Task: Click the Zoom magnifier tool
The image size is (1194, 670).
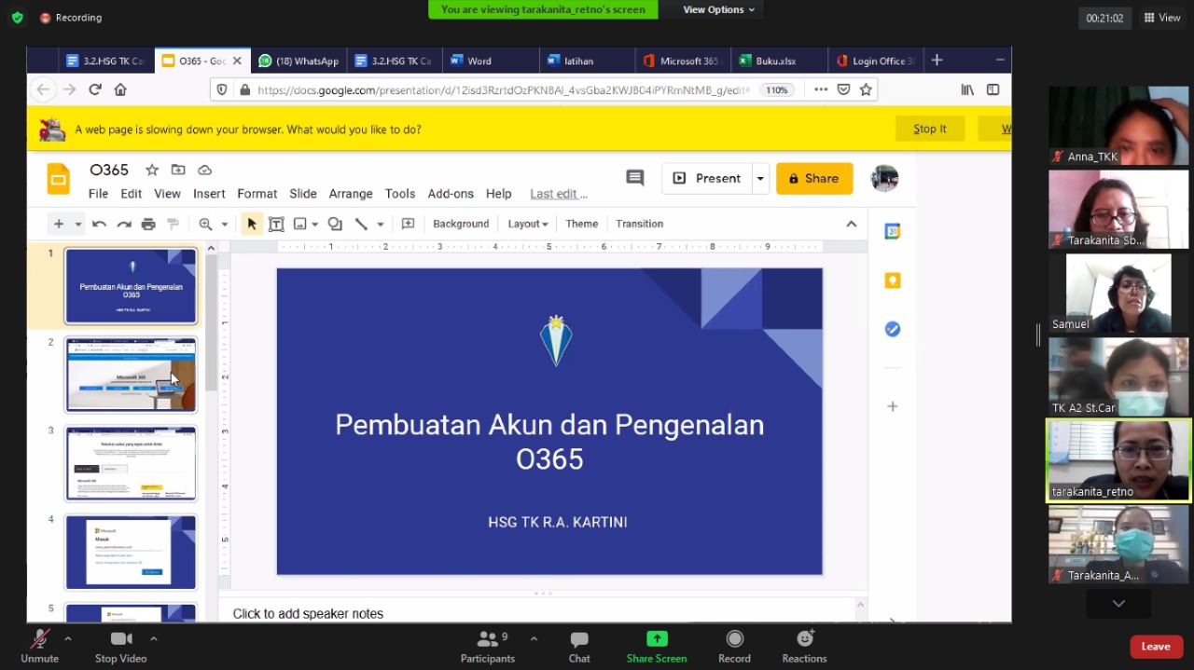Action: [x=205, y=224]
